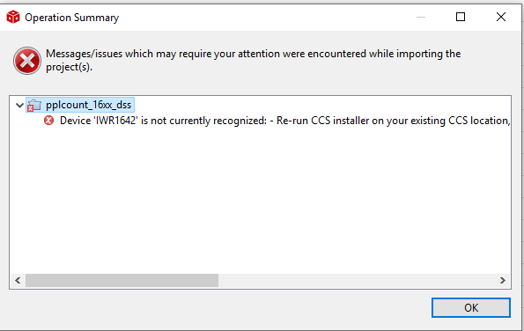
Task: Collapse the pplcount_16xx_dss tree node
Action: pos(19,106)
